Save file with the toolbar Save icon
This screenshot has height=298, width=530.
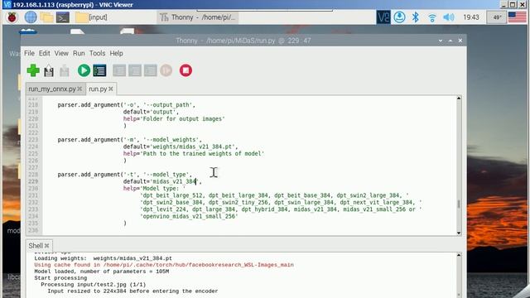click(x=65, y=70)
